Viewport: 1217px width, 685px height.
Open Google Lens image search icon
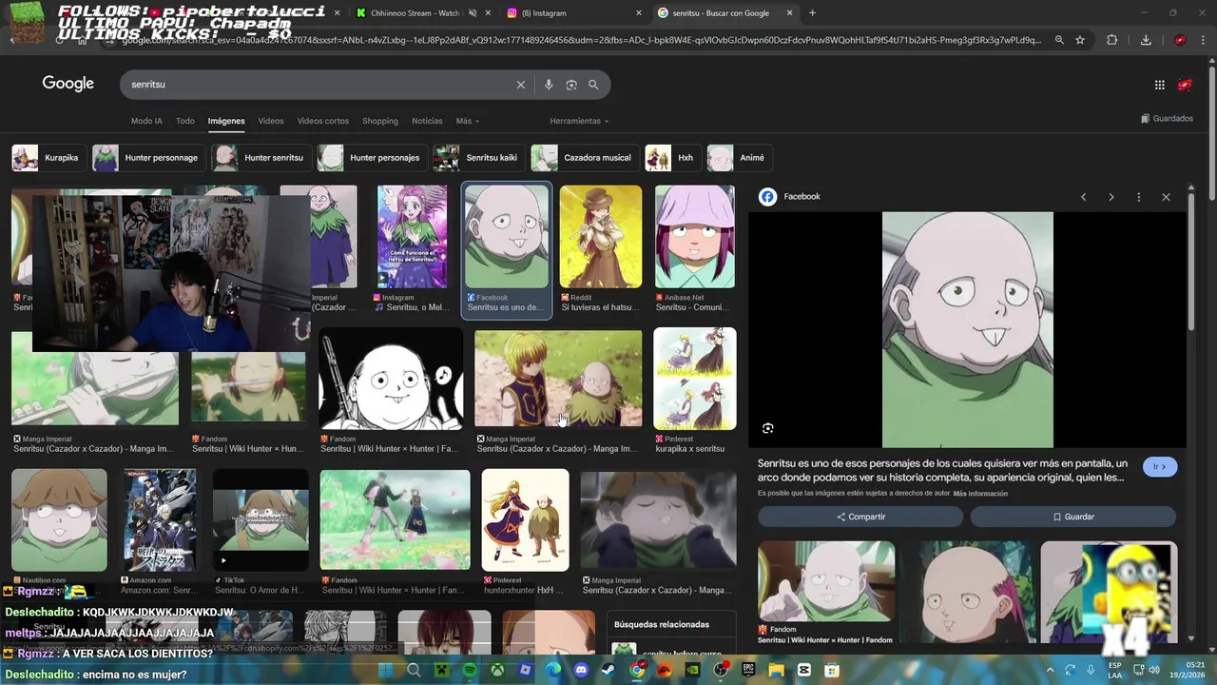coord(571,85)
